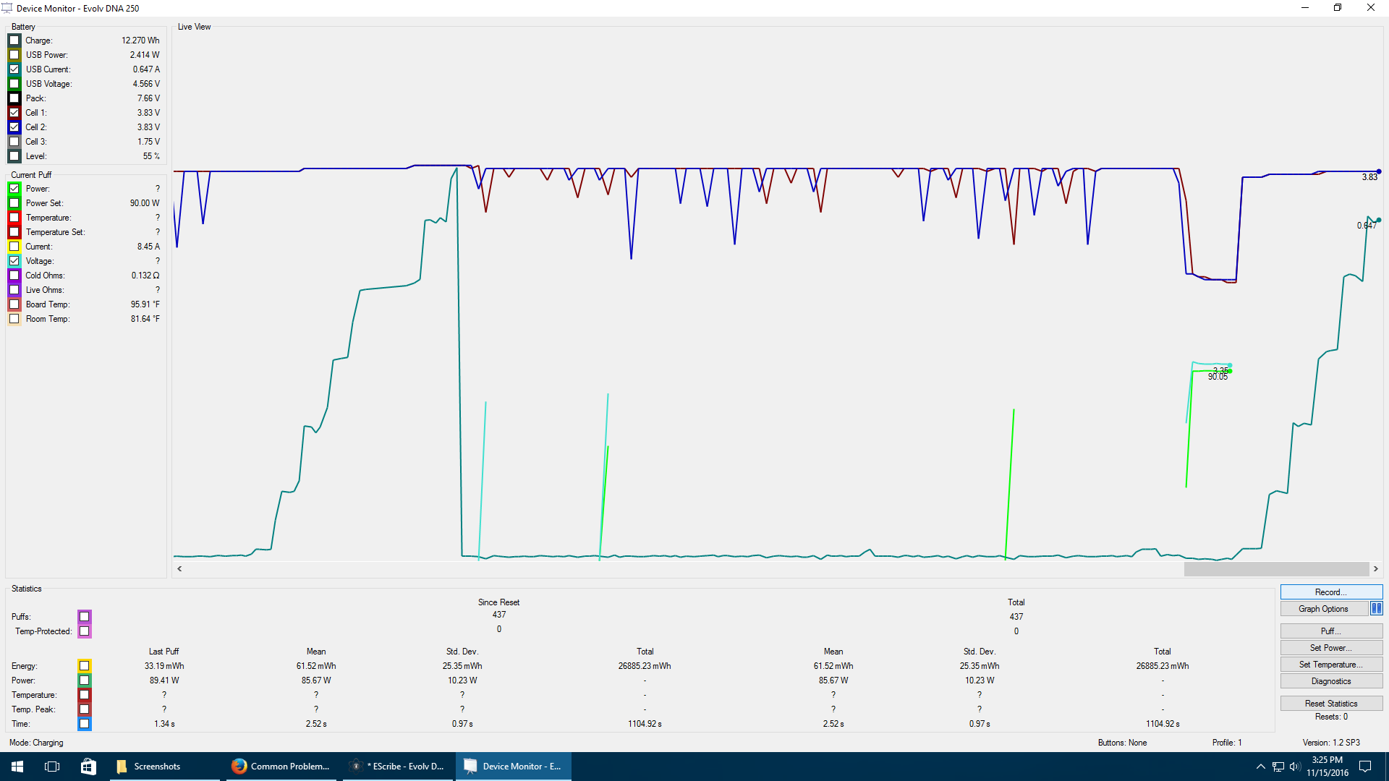Open the Screenshots folder in taskbar

(x=149, y=767)
